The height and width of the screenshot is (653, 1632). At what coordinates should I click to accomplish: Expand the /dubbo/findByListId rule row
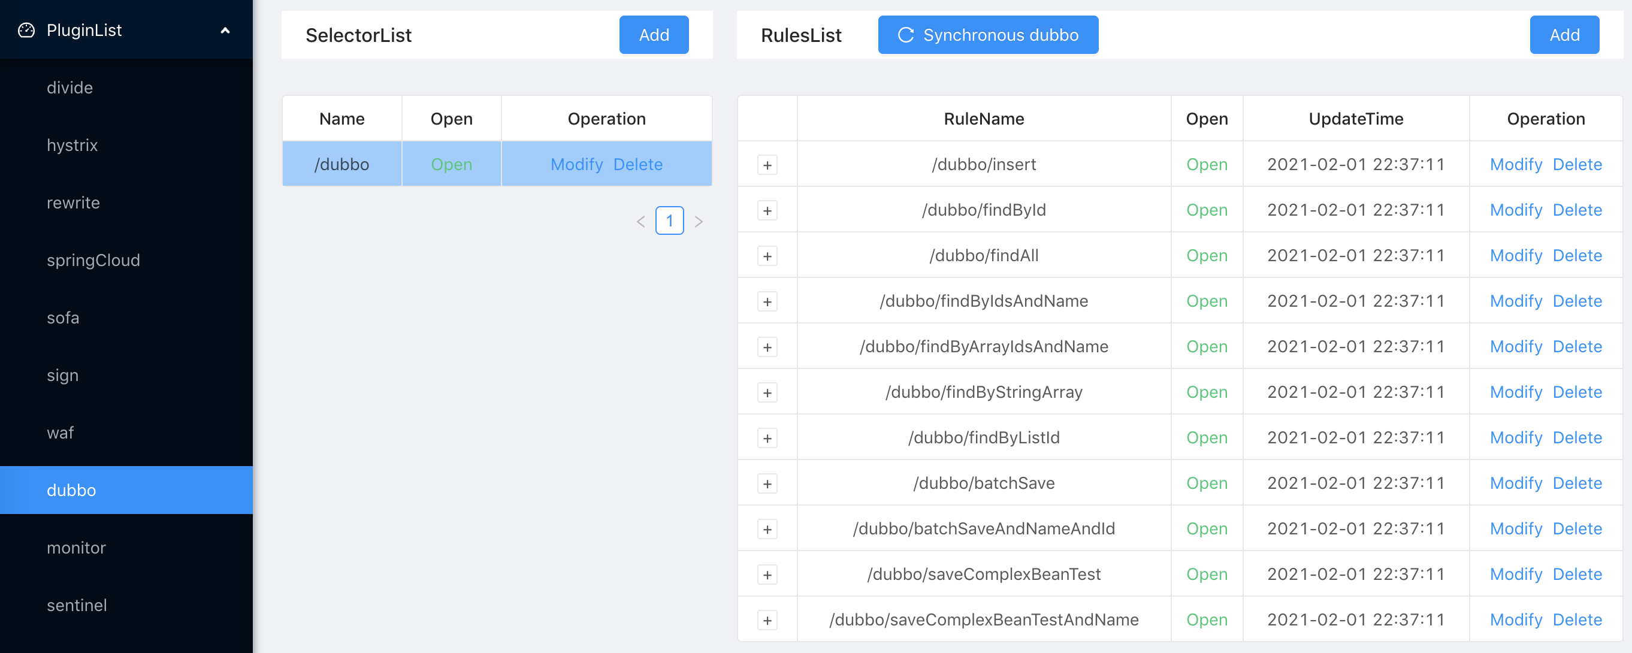click(x=767, y=439)
